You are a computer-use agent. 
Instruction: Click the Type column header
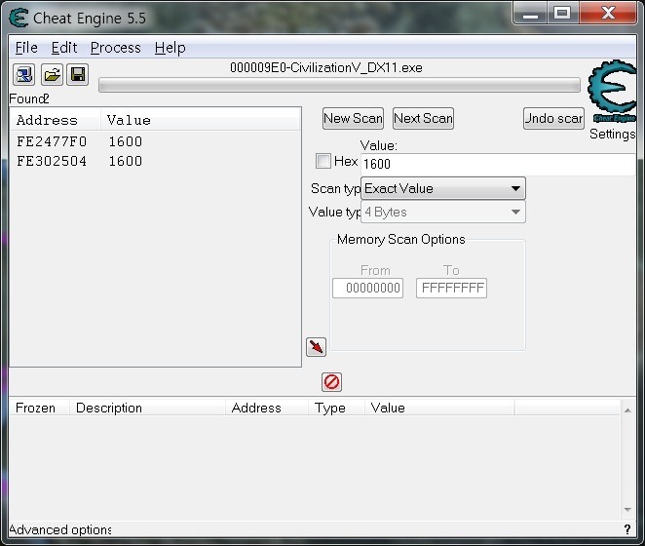coord(336,408)
